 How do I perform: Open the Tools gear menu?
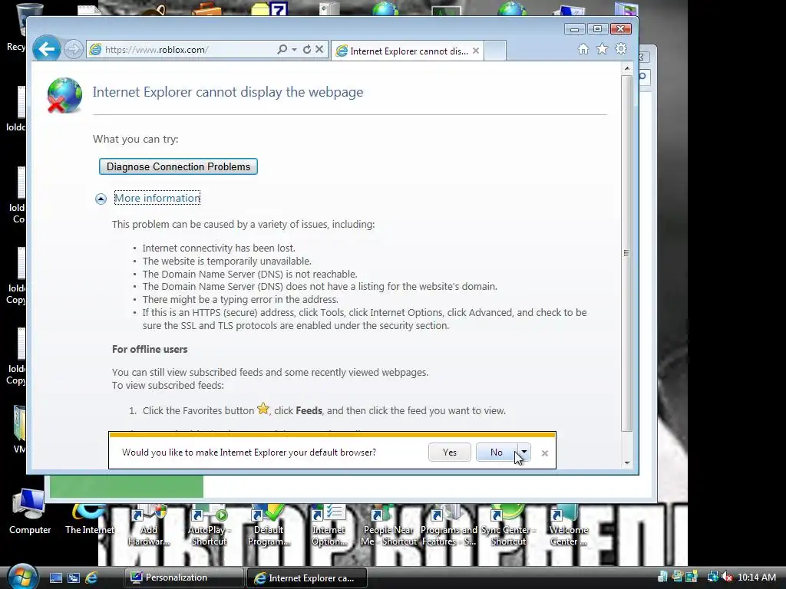point(621,48)
